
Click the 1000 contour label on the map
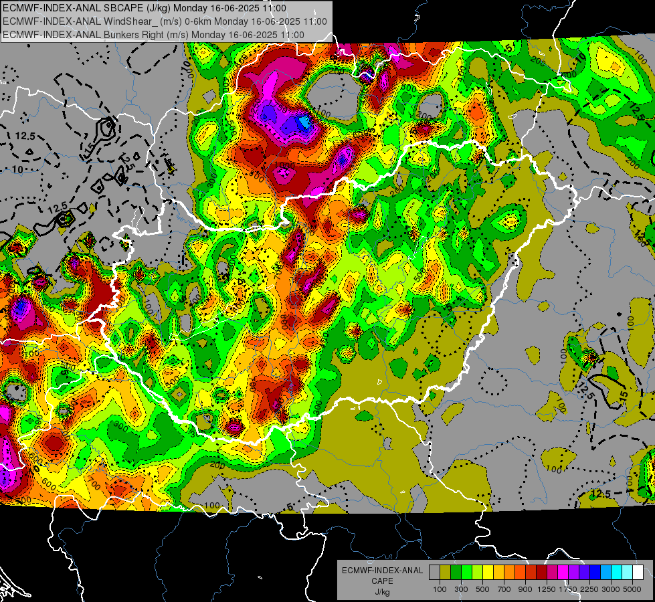[285, 166]
